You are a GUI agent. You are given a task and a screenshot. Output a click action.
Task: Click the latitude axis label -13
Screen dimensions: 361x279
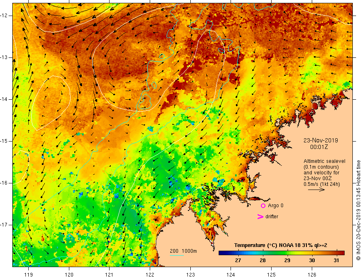point(4,57)
